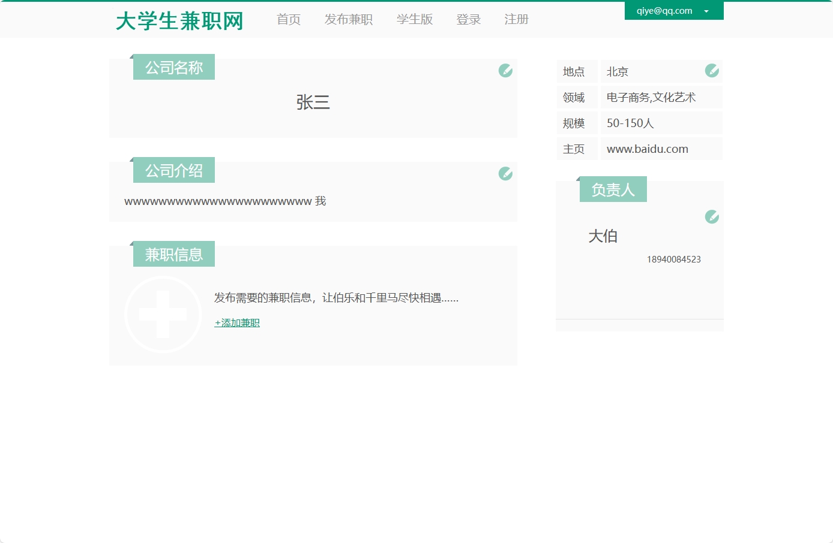
Task: Click the green 负责人 header tab
Action: pyautogui.click(x=613, y=189)
